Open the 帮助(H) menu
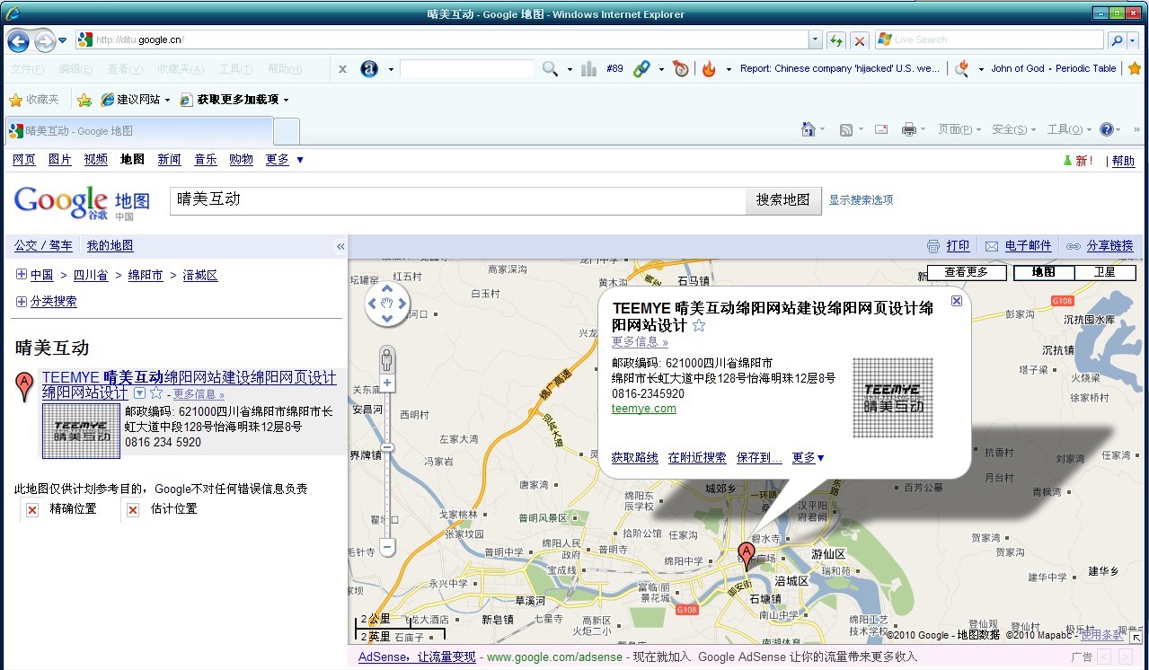This screenshot has height=670, width=1149. click(285, 69)
